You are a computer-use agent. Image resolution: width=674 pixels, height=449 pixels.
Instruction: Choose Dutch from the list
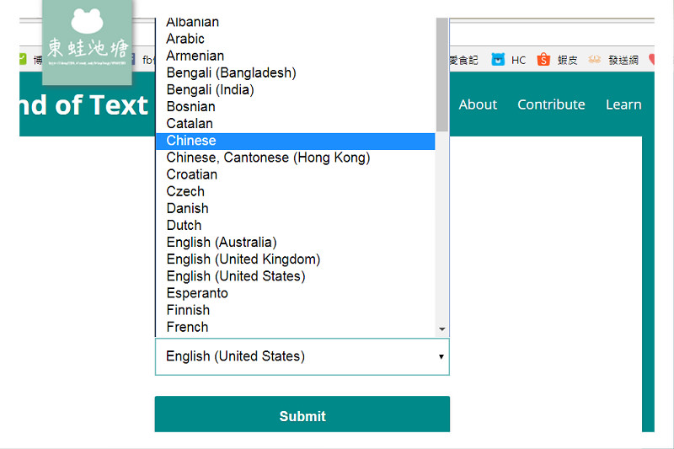coord(296,226)
